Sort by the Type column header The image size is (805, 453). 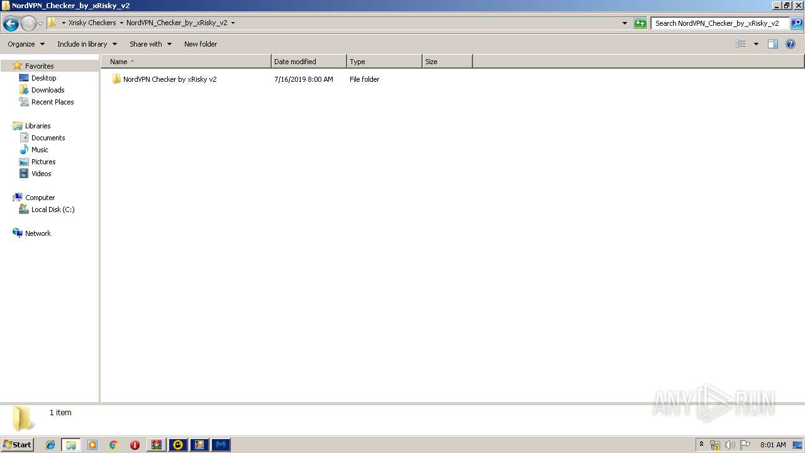384,62
